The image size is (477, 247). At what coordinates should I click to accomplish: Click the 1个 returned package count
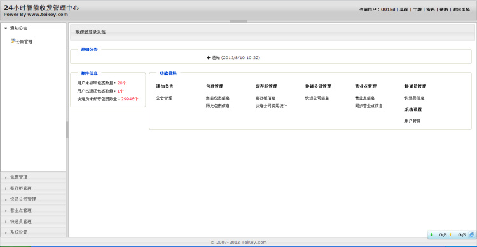[120, 91]
